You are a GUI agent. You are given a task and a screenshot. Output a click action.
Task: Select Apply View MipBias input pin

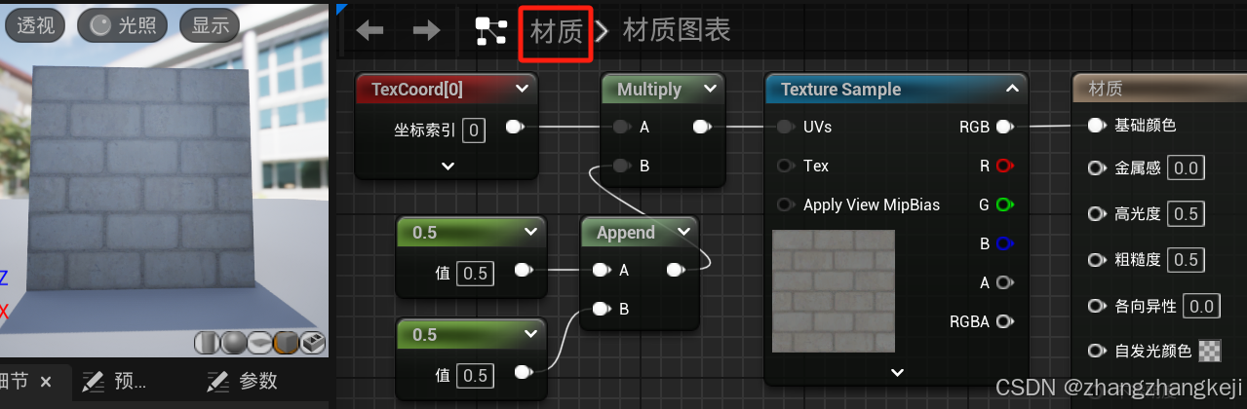786,204
